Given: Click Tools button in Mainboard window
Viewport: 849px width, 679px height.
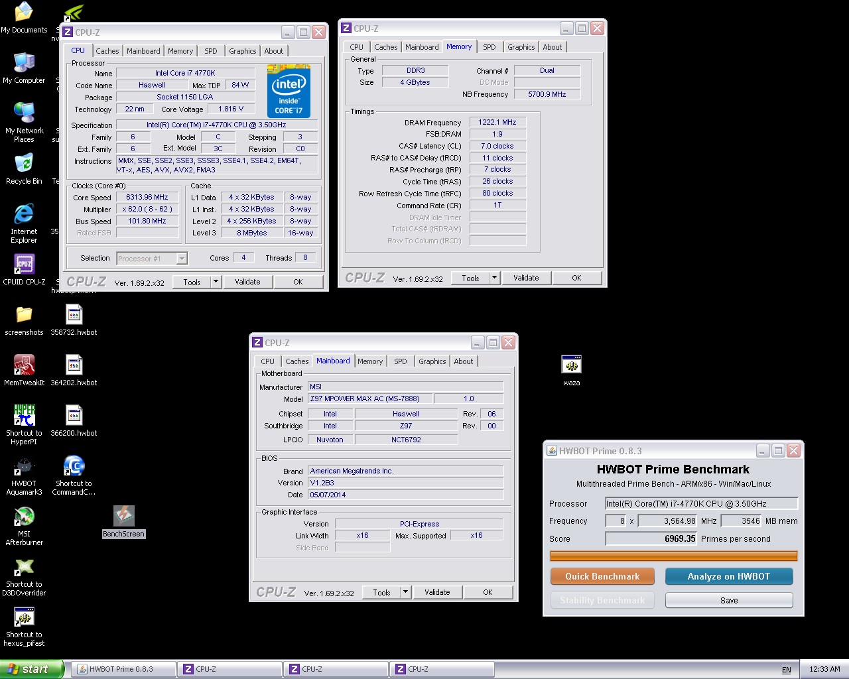Looking at the screenshot, I should pos(381,592).
